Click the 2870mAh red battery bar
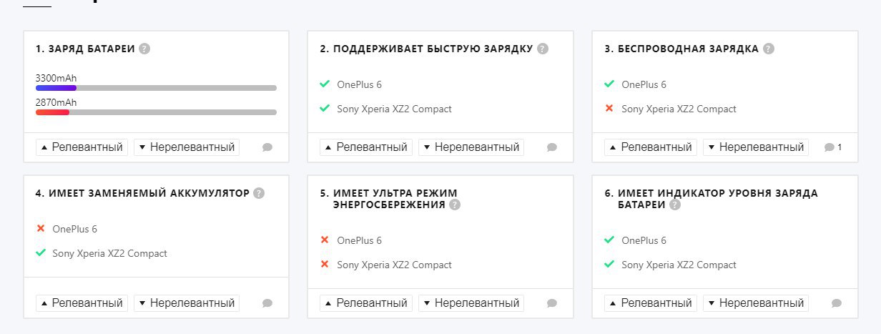This screenshot has width=881, height=334. [x=52, y=112]
